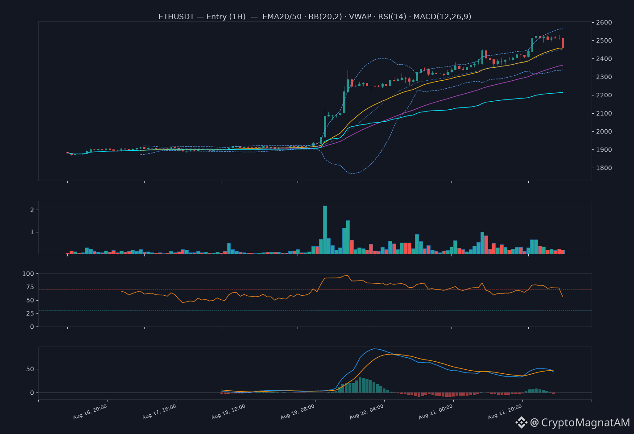Click the Aug 20, 04:00 time label
Screen dimensions: 634x434
[366, 412]
